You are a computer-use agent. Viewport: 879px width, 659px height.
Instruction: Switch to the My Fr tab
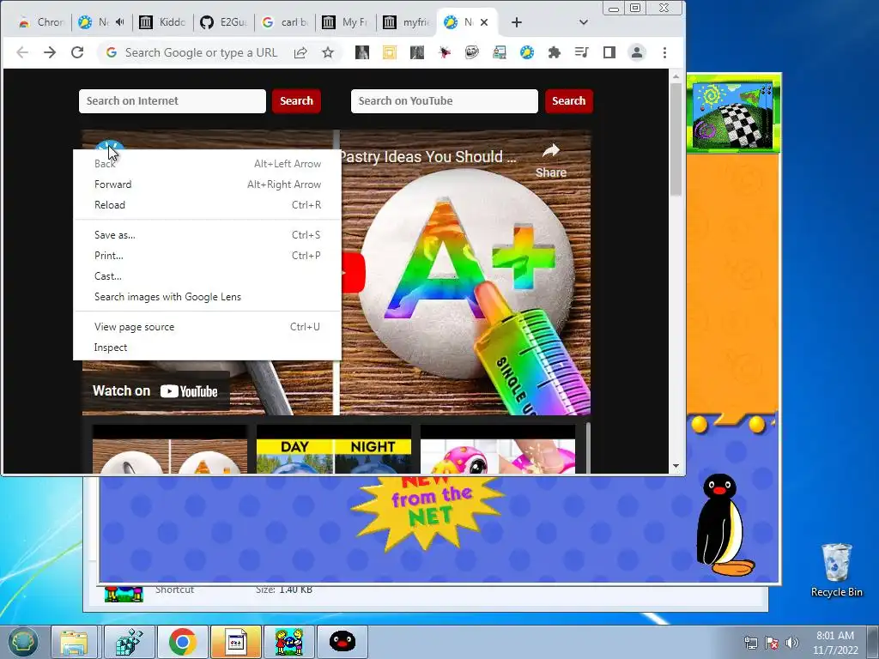[x=345, y=22]
